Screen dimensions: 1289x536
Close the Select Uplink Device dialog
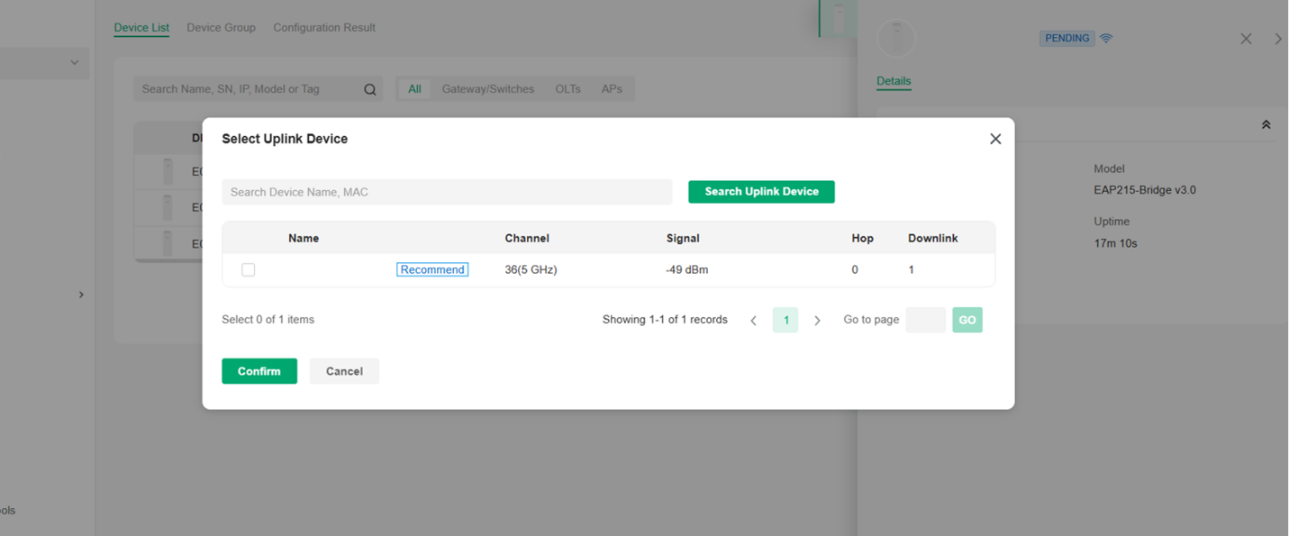995,139
